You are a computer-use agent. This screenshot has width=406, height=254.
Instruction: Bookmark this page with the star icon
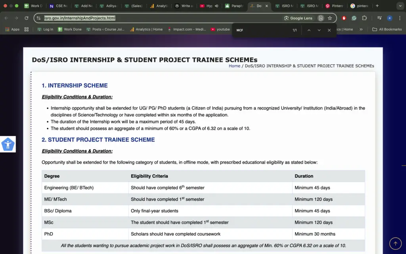coord(330,18)
